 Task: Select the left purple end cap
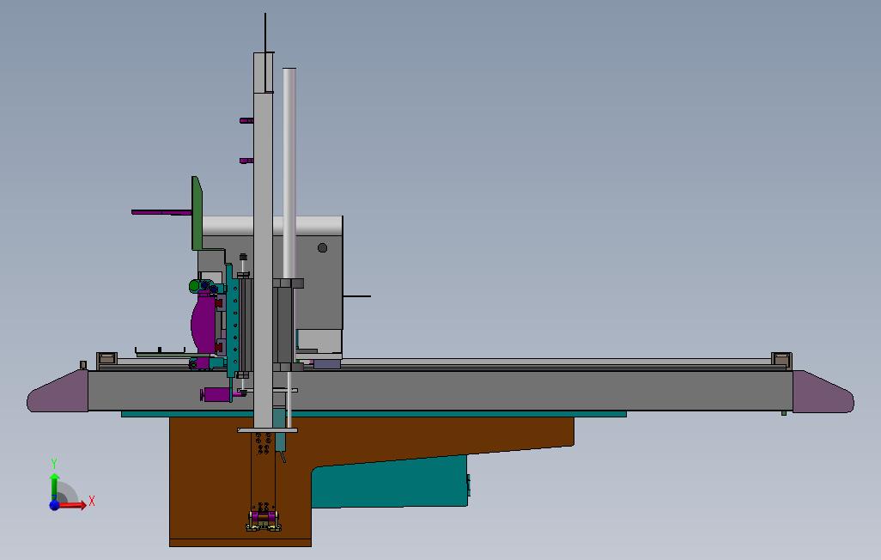click(x=58, y=393)
